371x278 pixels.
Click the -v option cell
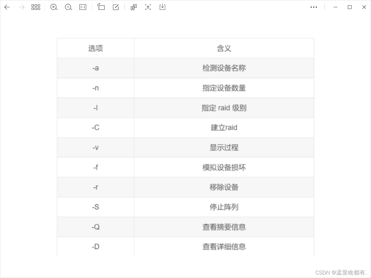96,147
